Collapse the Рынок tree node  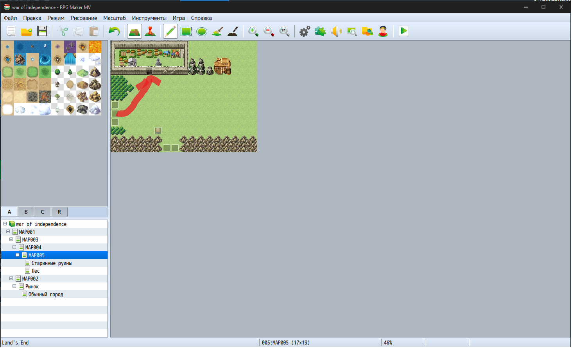(14, 286)
